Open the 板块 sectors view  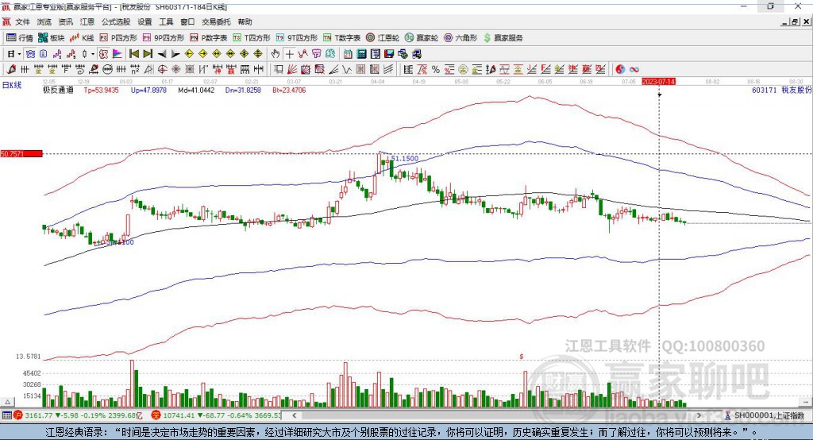pos(52,38)
